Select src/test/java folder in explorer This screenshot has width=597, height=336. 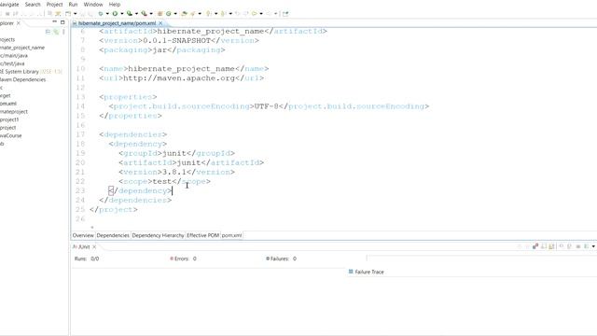(12, 63)
